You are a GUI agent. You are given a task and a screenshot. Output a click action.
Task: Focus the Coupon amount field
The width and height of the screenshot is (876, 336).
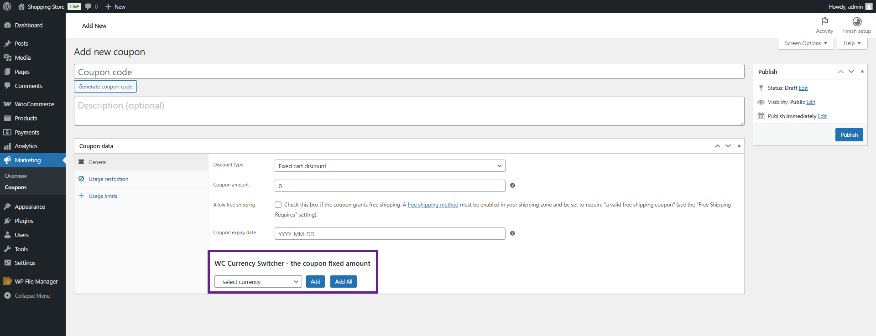pyautogui.click(x=390, y=186)
